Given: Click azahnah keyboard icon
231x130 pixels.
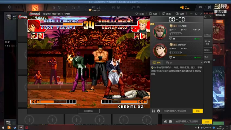Looking at the screenshot, I should click(174, 57).
